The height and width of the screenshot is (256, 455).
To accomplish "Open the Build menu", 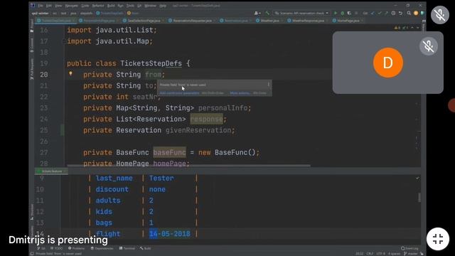I will click(111, 6).
